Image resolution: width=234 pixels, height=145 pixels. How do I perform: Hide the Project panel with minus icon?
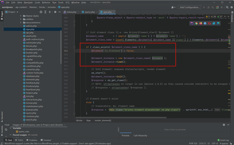pyautogui.click(x=60, y=12)
